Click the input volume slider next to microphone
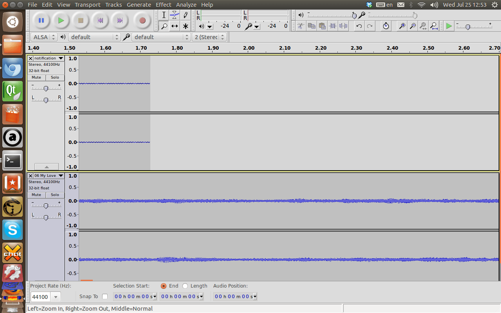501x313 pixels. click(x=393, y=15)
